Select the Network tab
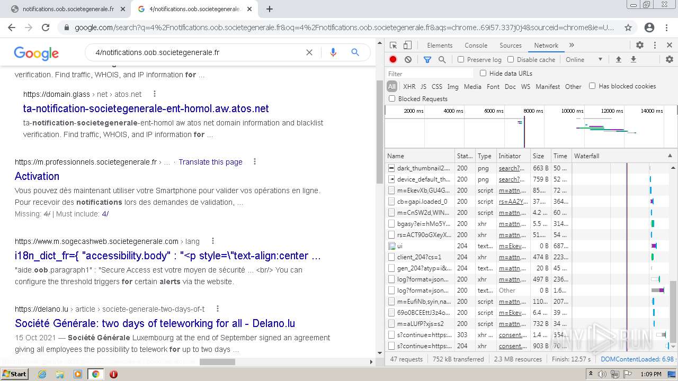The width and height of the screenshot is (678, 381). click(546, 46)
